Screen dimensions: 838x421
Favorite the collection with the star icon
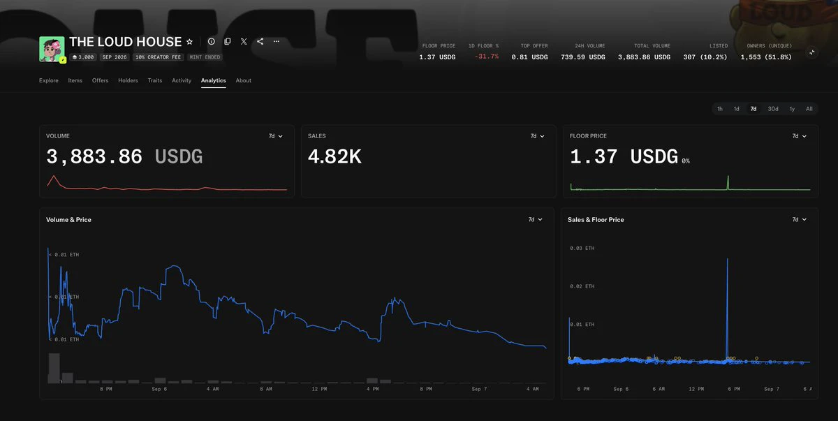tap(189, 42)
